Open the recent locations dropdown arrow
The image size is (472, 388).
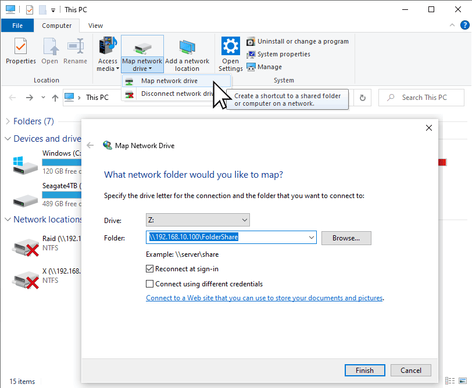tap(43, 97)
